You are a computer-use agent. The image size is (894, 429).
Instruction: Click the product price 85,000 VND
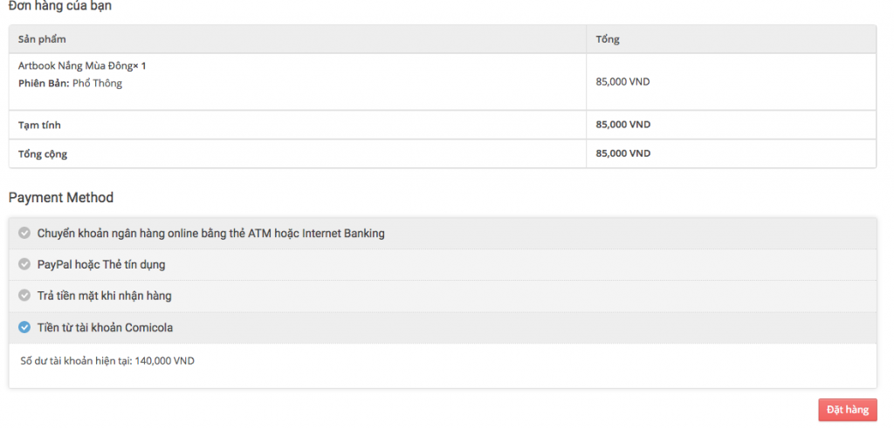(x=622, y=81)
